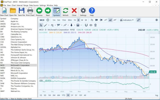Expand the trend line tool dropdown arrow
Image resolution: width=160 pixels, height=100 pixels.
point(49,25)
